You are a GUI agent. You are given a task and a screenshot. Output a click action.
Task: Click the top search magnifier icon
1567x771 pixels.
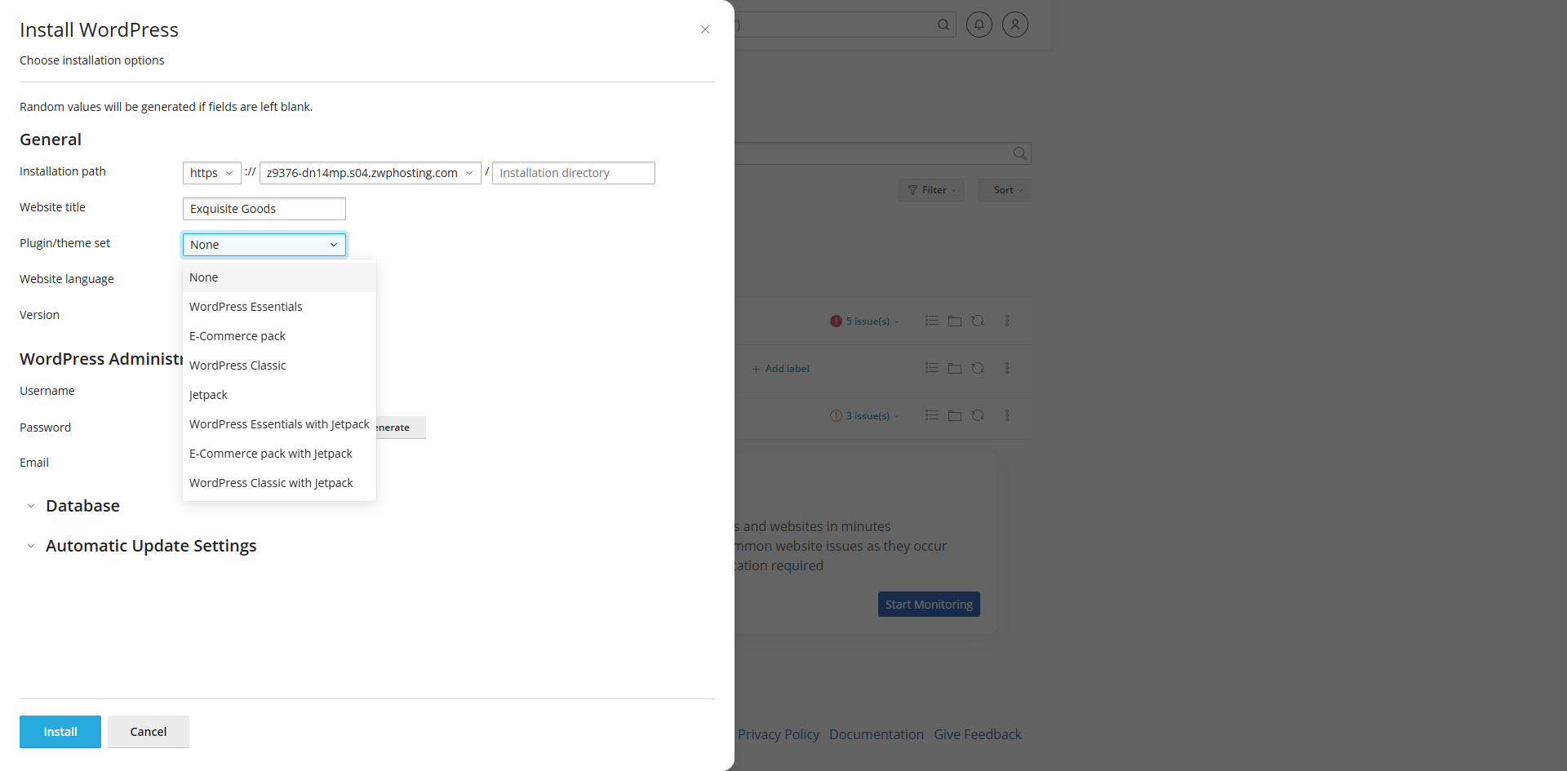[943, 24]
